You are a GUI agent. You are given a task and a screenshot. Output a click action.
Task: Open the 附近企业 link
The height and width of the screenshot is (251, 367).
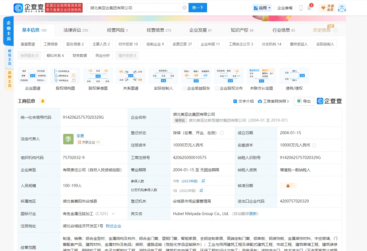tap(114, 226)
